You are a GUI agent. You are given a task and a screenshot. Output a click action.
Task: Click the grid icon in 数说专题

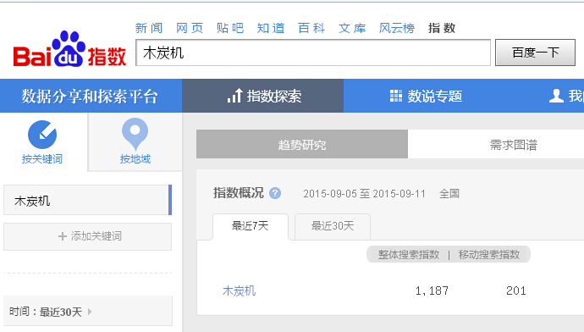click(396, 96)
